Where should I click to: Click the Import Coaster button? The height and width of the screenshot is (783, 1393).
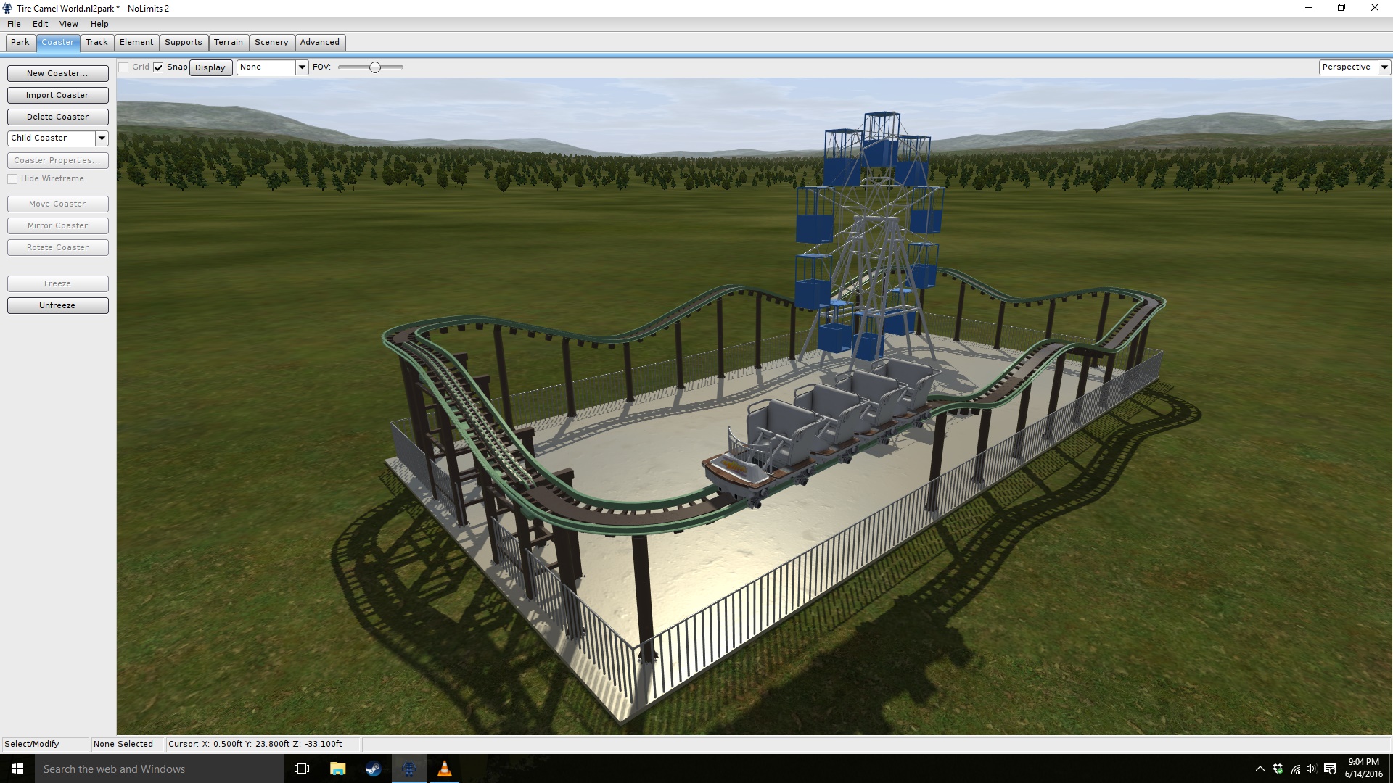coord(57,95)
